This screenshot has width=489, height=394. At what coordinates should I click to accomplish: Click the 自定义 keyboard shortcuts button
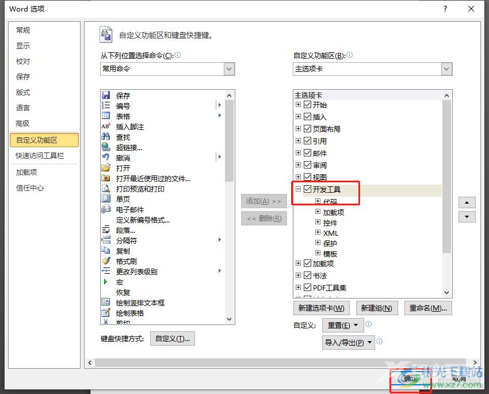point(173,339)
